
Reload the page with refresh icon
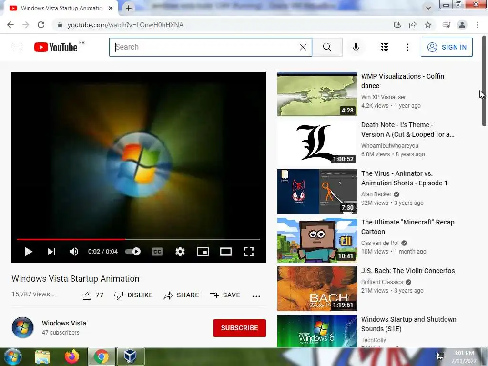(x=41, y=25)
